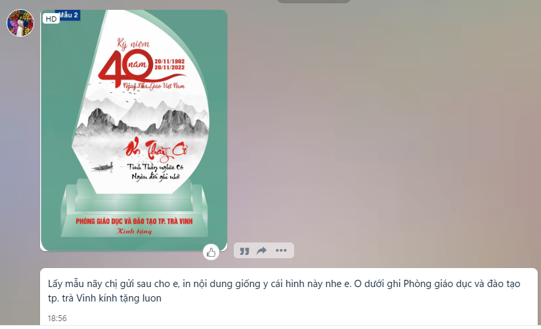
Task: Like the trophy image with thumbs-up icon
Action: pyautogui.click(x=211, y=252)
